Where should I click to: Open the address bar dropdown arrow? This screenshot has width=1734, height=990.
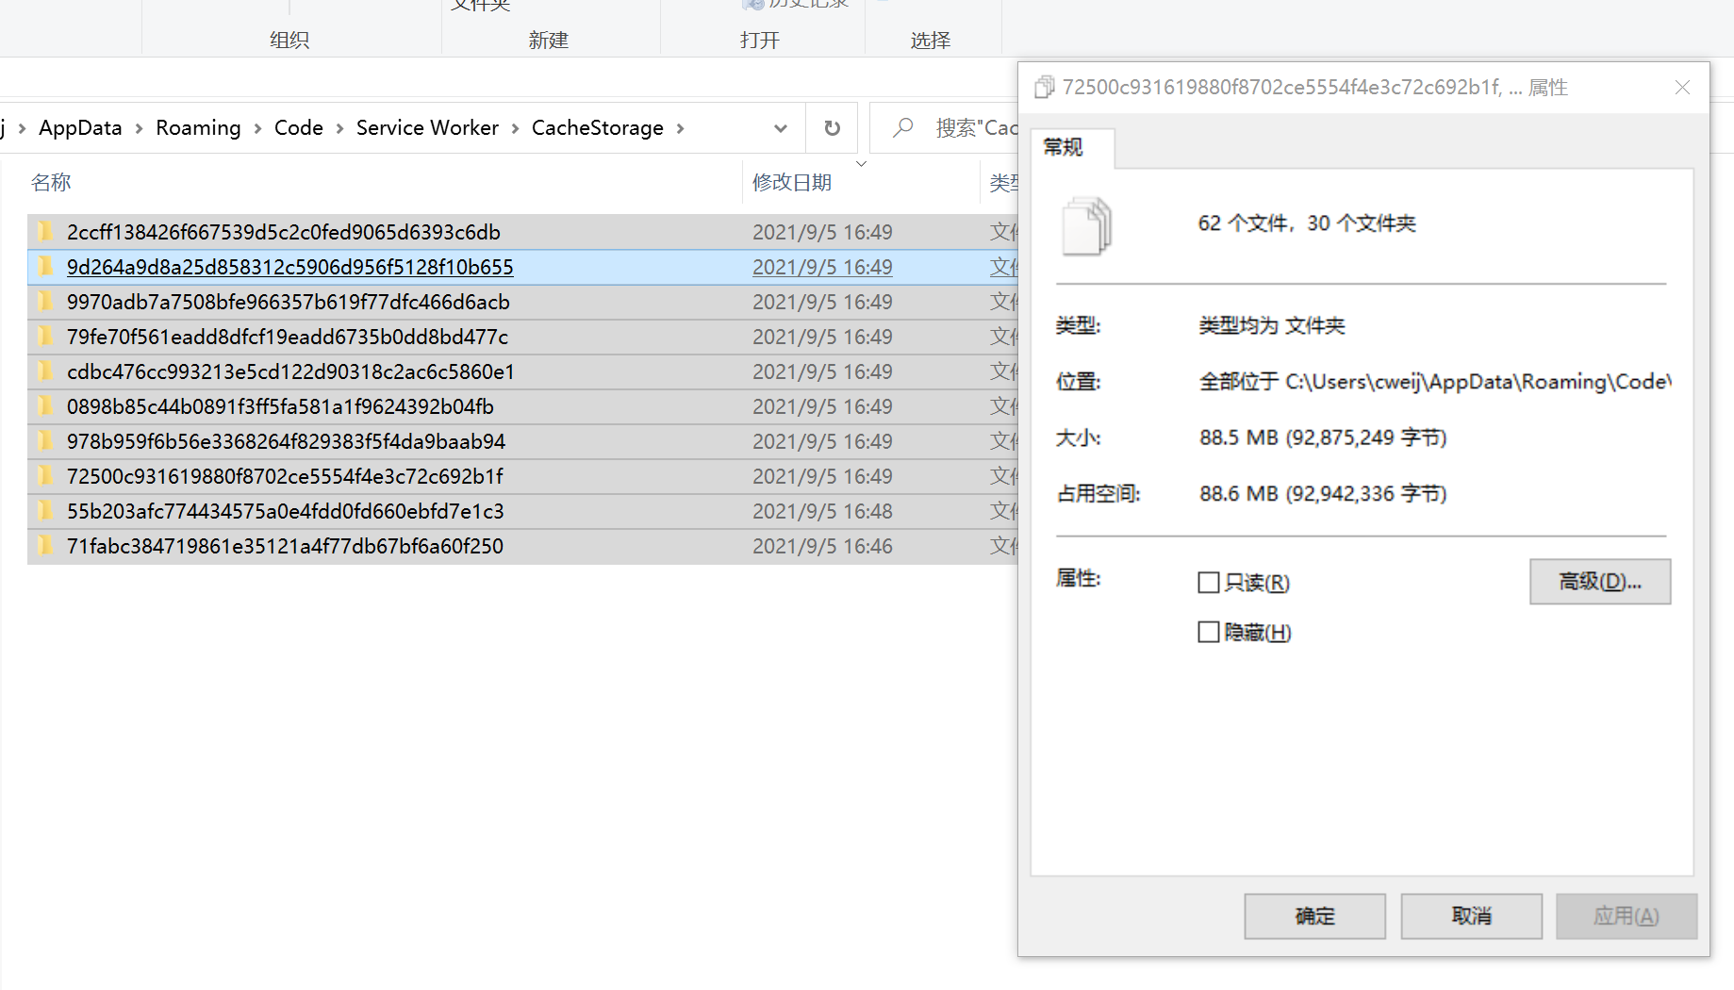pos(780,127)
